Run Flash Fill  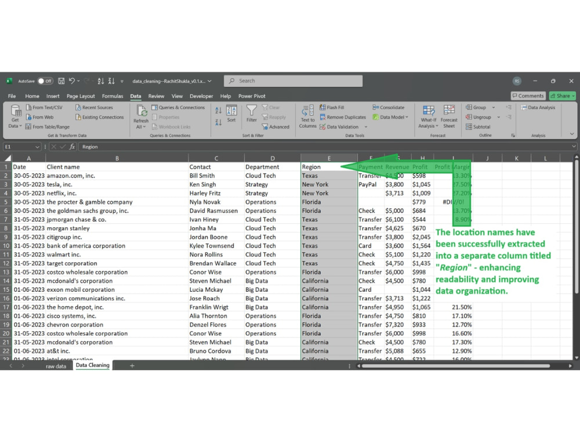(x=332, y=107)
